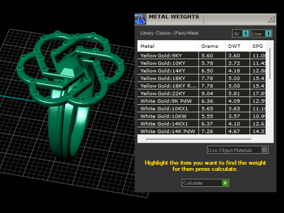Click grams value 6.50 for 14KY

pyautogui.click(x=207, y=71)
